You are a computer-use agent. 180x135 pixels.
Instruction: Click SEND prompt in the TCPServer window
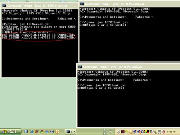[25, 32]
